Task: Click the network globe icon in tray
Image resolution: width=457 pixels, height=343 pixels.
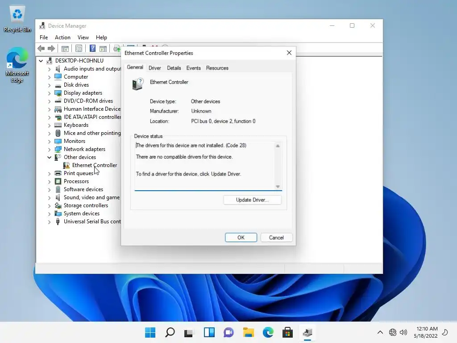Action: point(393,332)
